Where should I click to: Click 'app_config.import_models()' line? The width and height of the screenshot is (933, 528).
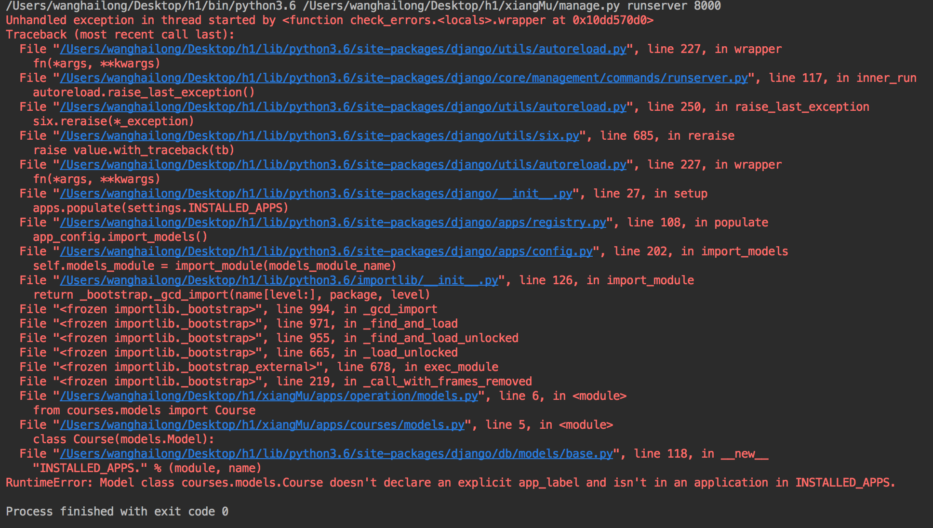point(120,237)
